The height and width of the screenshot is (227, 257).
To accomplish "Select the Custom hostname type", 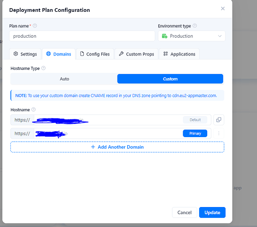I will (170, 79).
